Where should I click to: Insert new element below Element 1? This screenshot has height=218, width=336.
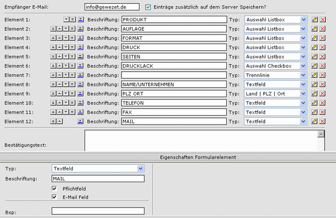click(x=81, y=20)
